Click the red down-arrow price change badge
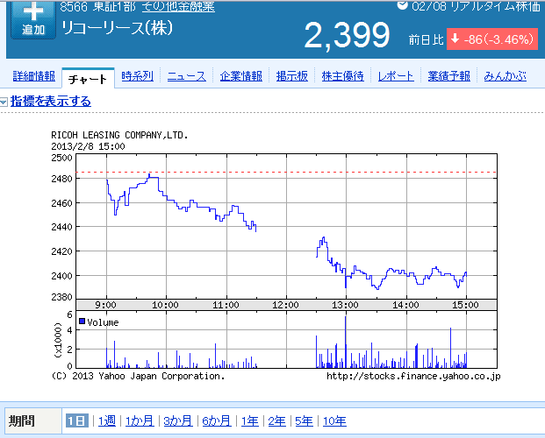The width and height of the screenshot is (545, 438). (x=492, y=39)
